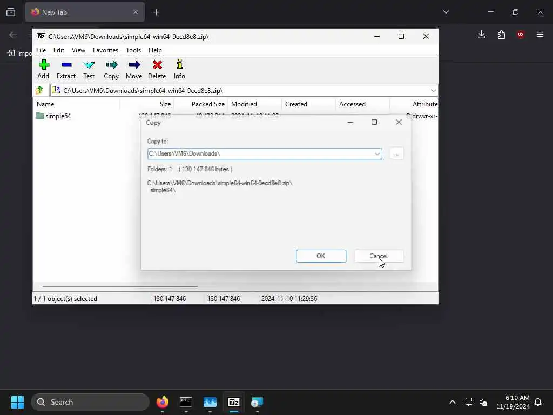Click the Add toolbar icon
The height and width of the screenshot is (415, 553).
click(x=44, y=65)
